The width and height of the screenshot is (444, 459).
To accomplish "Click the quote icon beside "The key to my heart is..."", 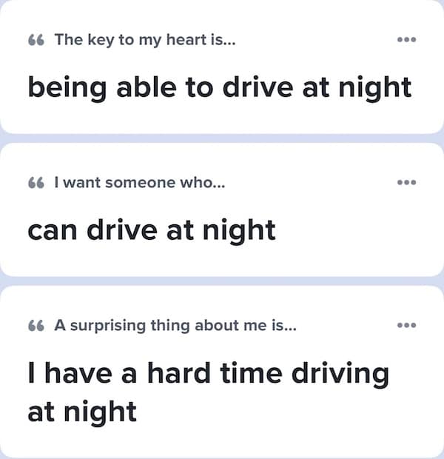I will [36, 40].
